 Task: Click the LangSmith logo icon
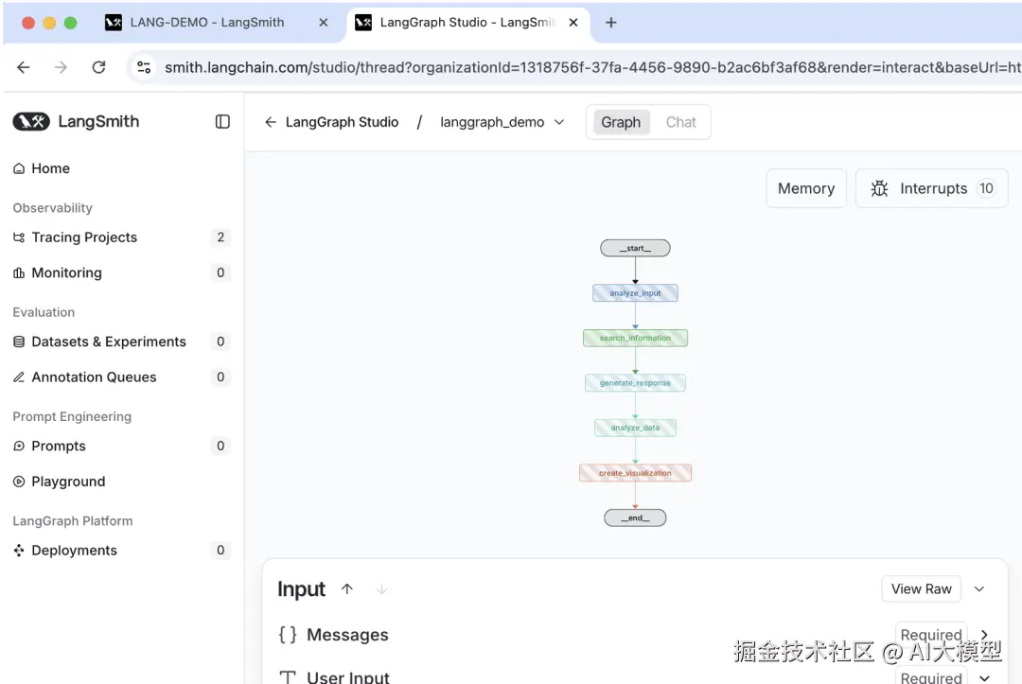(x=31, y=121)
